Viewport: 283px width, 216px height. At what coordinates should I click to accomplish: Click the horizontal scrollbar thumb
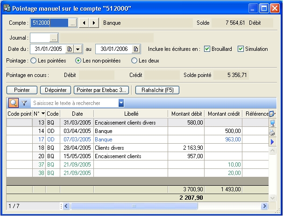pyautogui.click(x=134, y=206)
